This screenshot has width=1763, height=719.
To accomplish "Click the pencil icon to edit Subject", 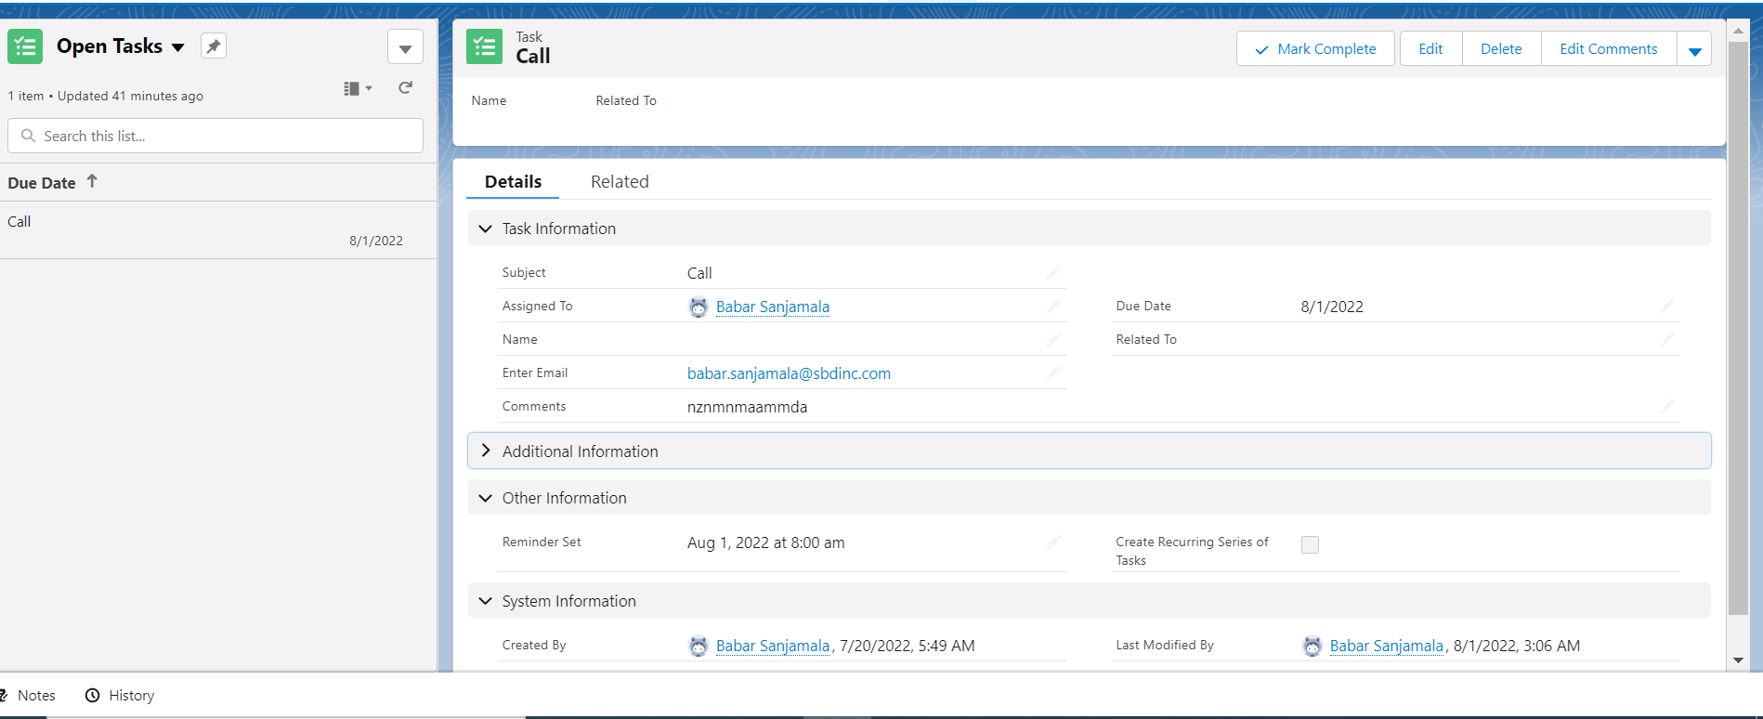I will pos(1053,273).
